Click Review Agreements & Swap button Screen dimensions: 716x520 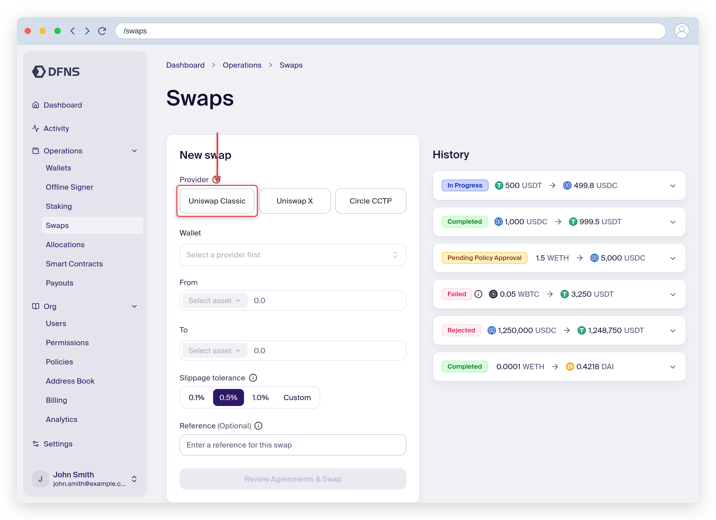293,479
